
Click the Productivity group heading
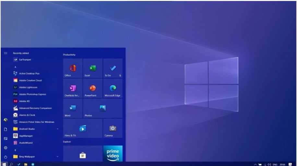(69, 55)
